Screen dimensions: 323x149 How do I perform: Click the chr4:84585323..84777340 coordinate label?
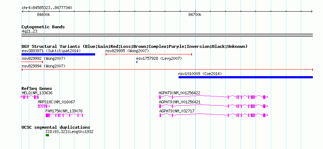coord(47,8)
